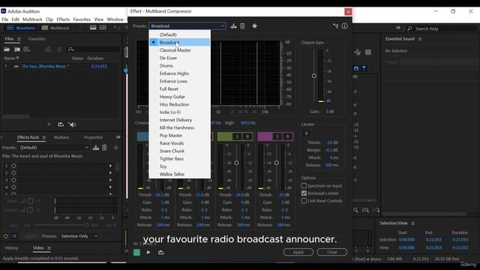Adjust the green band threshold slider
This screenshot has height=270, width=480.
click(x=236, y=163)
